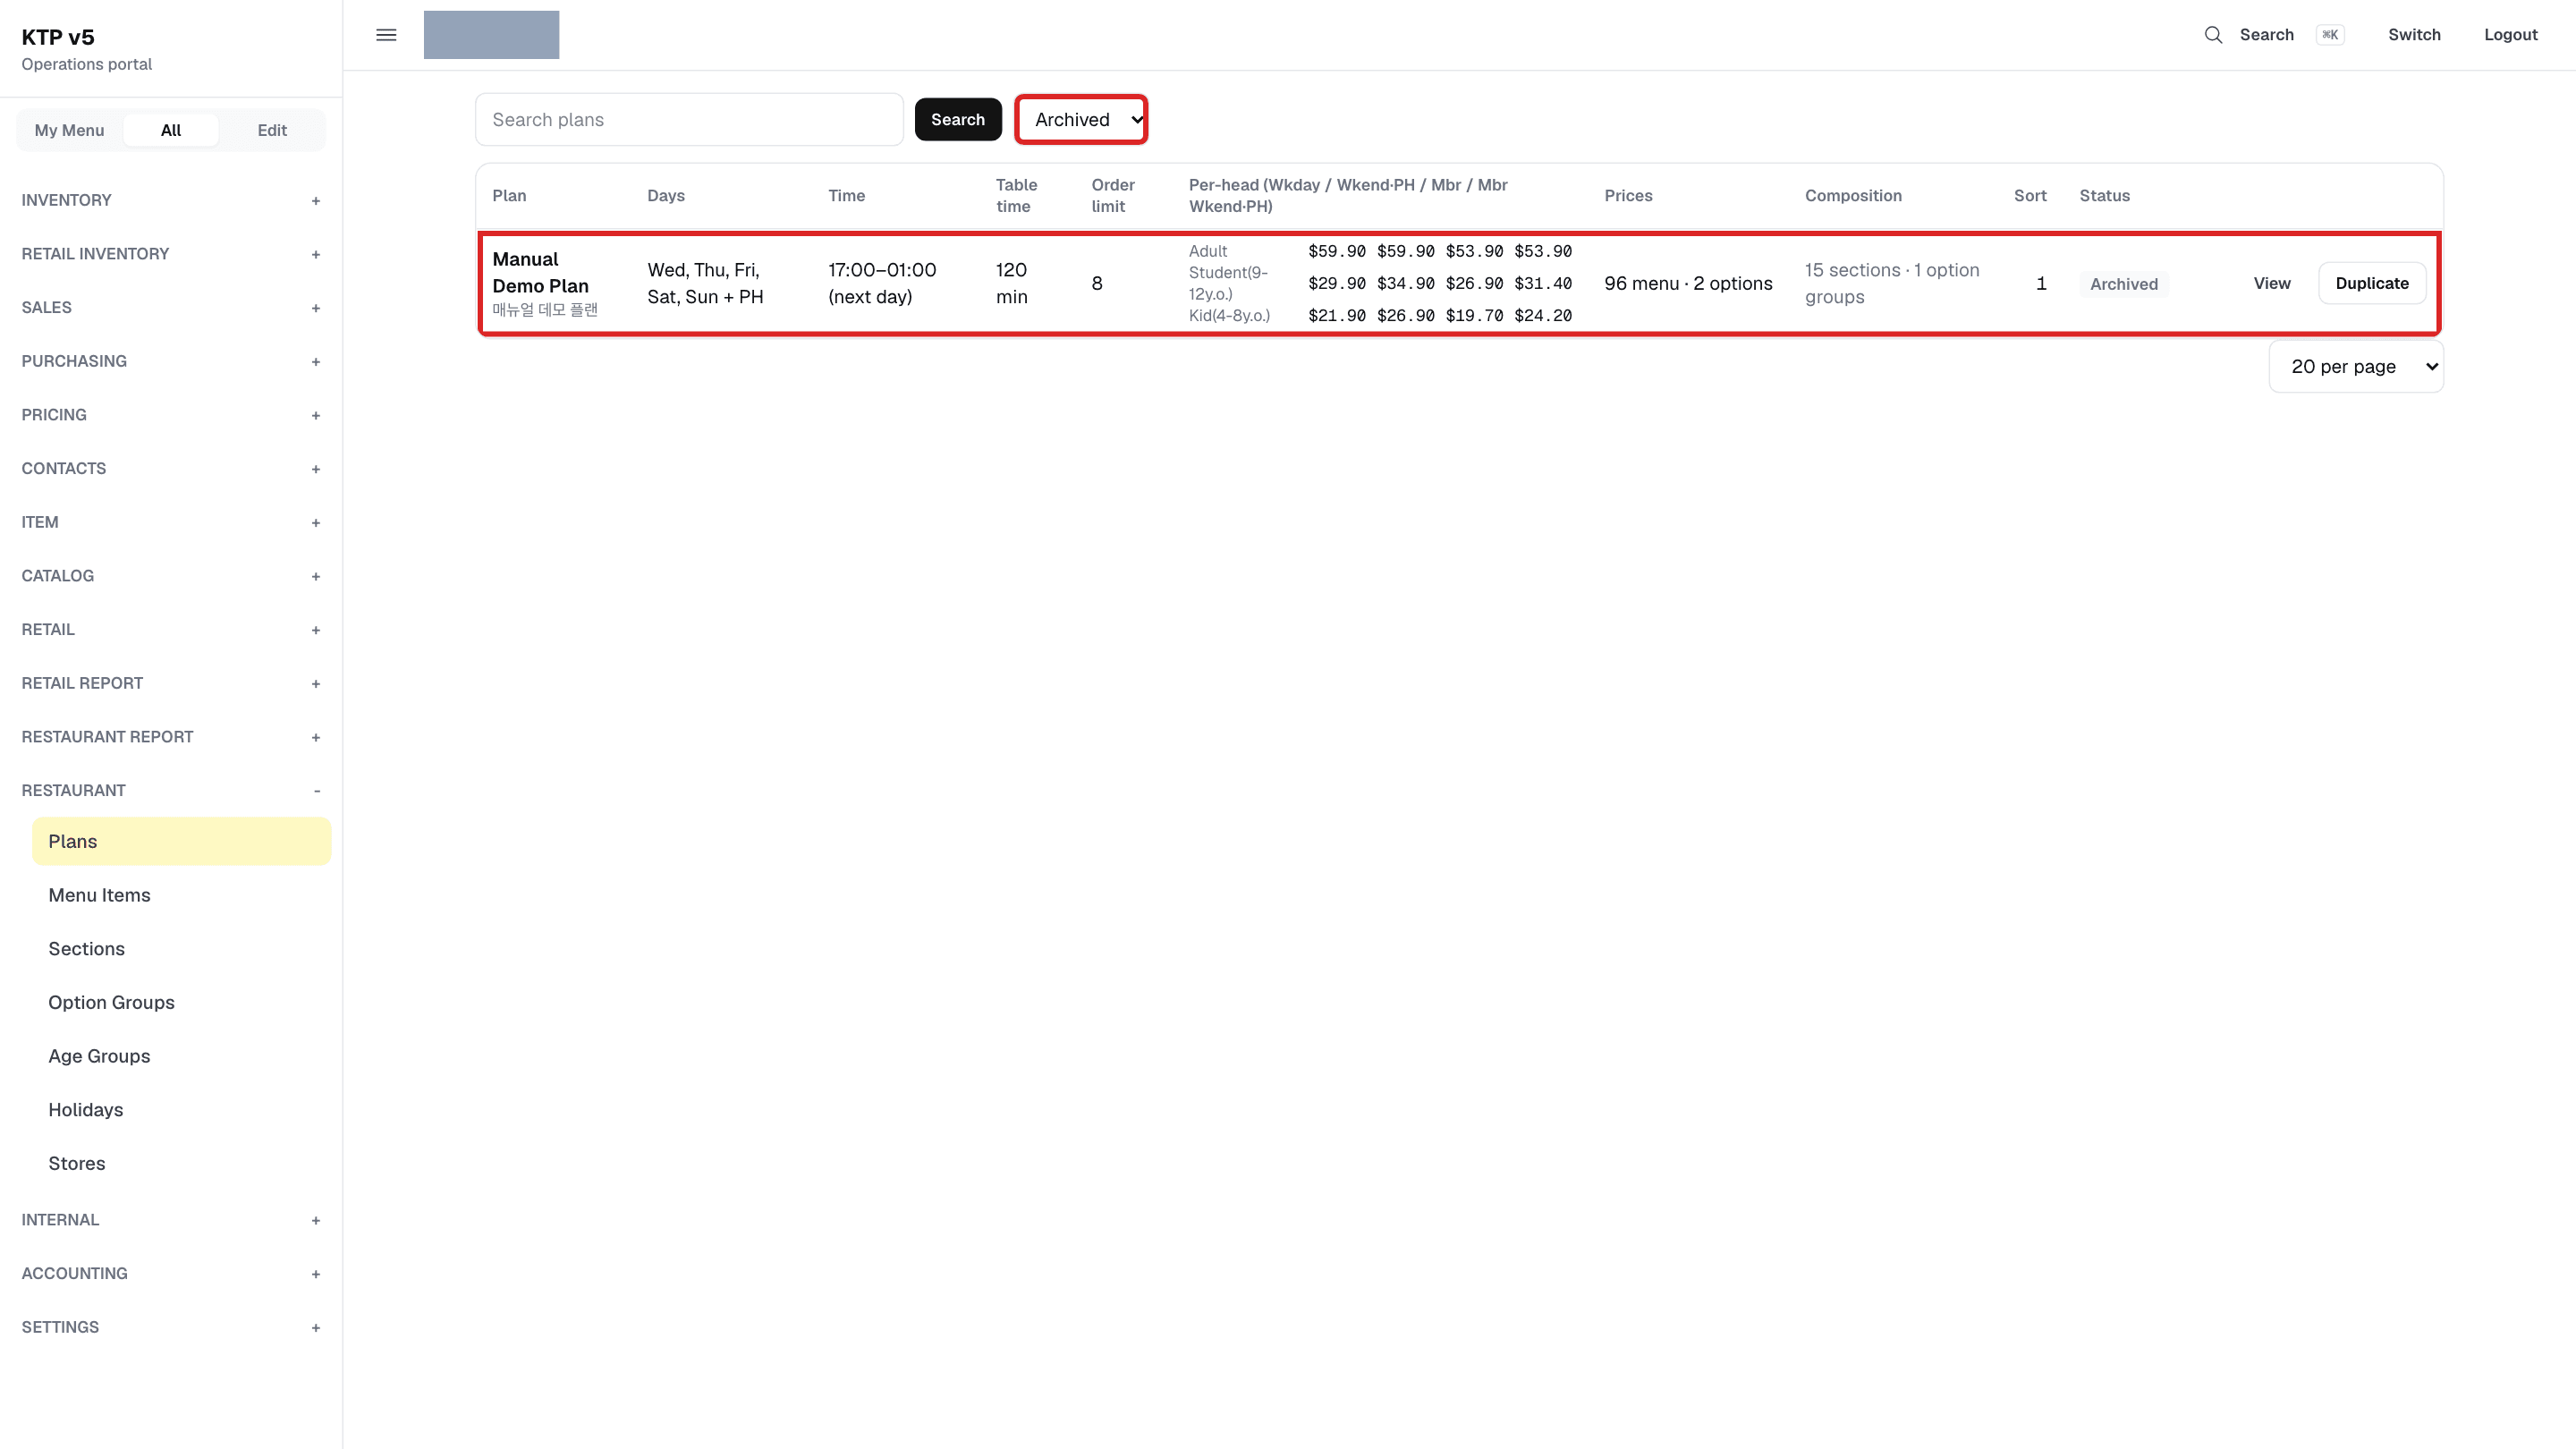The height and width of the screenshot is (1449, 2576).
Task: Expand the ITEM section
Action: coord(171,522)
